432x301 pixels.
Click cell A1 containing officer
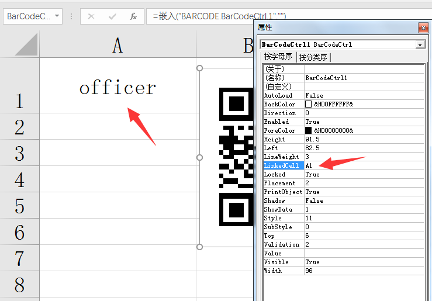(x=117, y=85)
